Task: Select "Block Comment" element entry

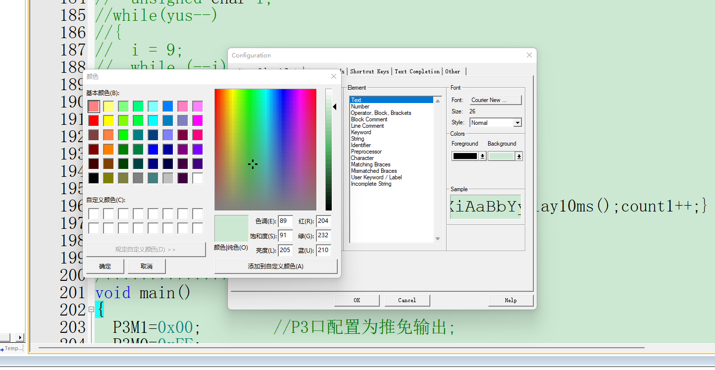Action: click(x=369, y=119)
